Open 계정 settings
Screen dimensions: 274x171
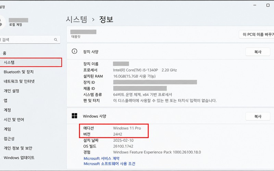tap(7, 110)
